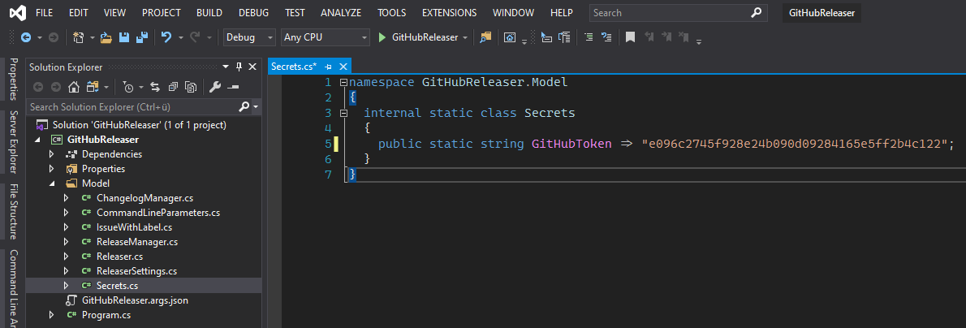Expand the Dependencies node
Viewport: 966px width, 328px height.
(53, 154)
